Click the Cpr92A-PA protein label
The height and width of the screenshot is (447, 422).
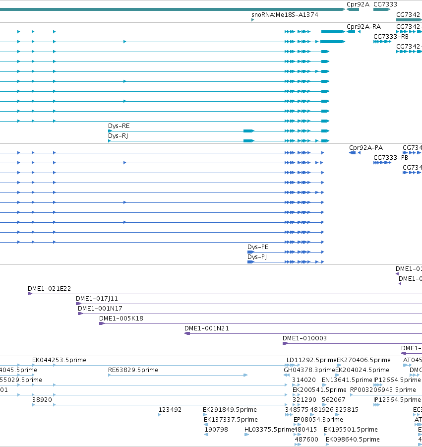tap(366, 148)
